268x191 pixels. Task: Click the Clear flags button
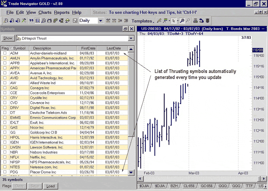19,186
